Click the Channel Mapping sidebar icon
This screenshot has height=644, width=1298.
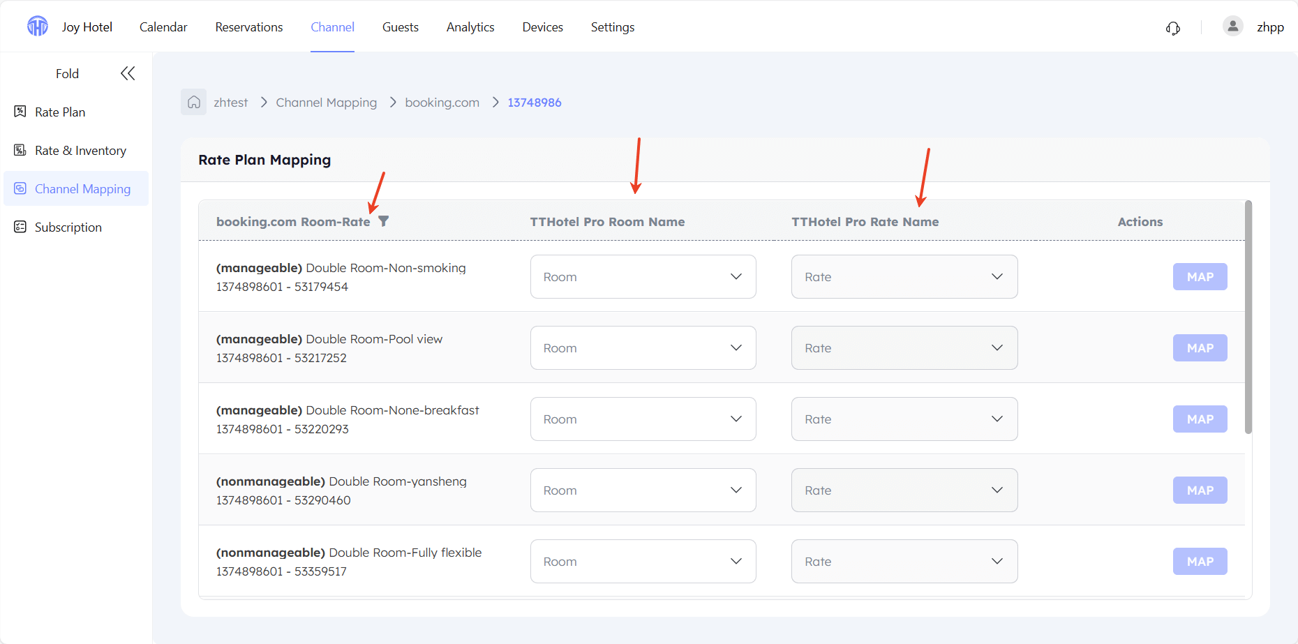click(x=20, y=188)
